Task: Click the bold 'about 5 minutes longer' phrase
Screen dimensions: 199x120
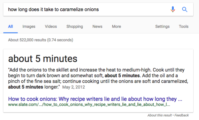Action: pos(34,87)
